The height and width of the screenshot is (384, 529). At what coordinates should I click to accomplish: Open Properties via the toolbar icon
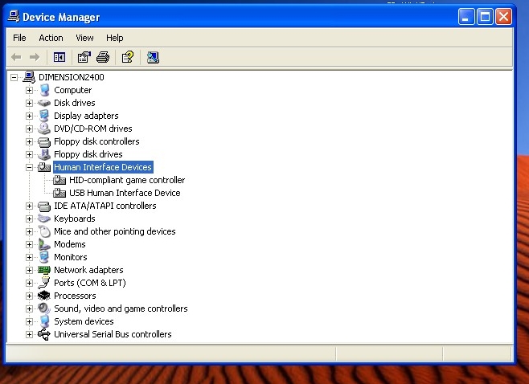click(84, 57)
